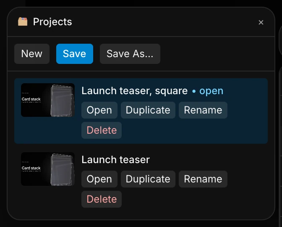Screen dimensions: 282x227
Task: Select the Launch teaser, square thumbnail
Action: click(48, 100)
